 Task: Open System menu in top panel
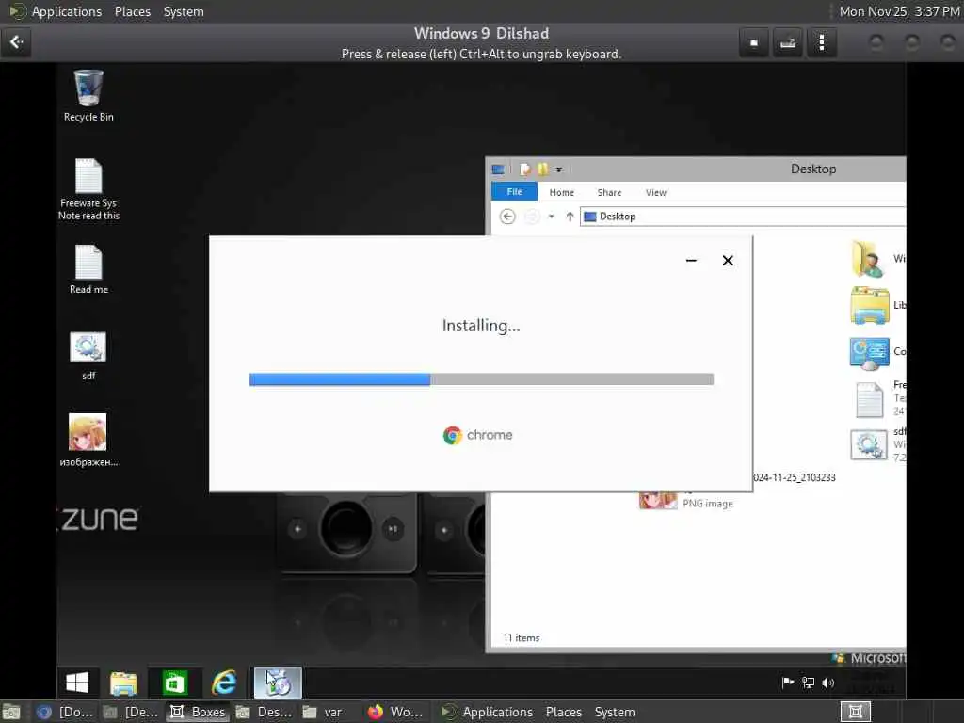coord(184,11)
